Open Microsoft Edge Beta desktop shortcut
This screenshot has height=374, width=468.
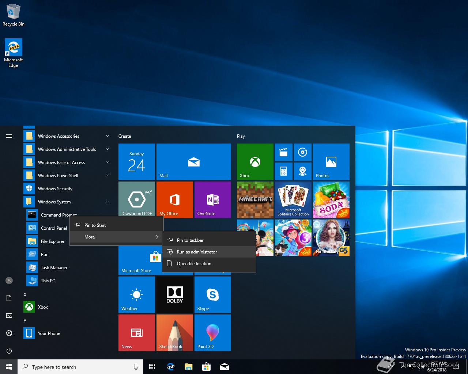coord(14,53)
